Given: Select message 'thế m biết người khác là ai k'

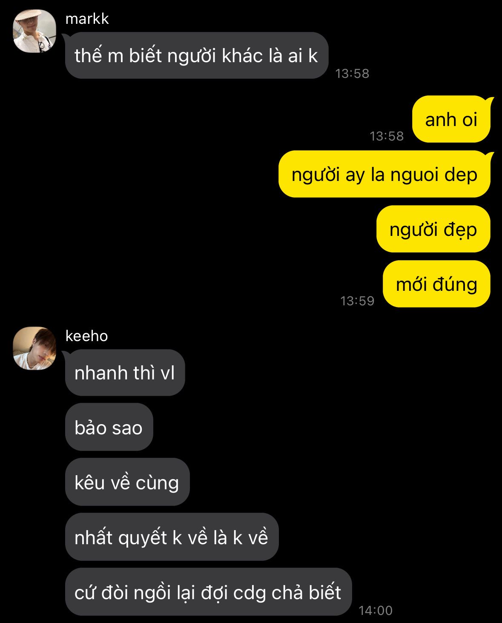Looking at the screenshot, I should coord(197,55).
